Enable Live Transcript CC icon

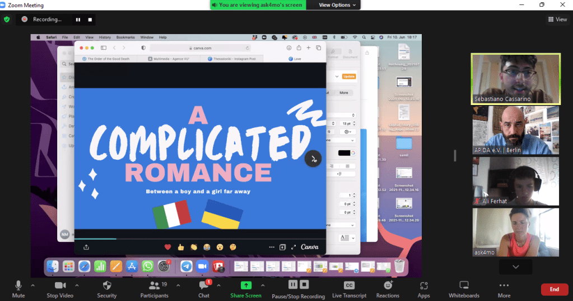(349, 285)
